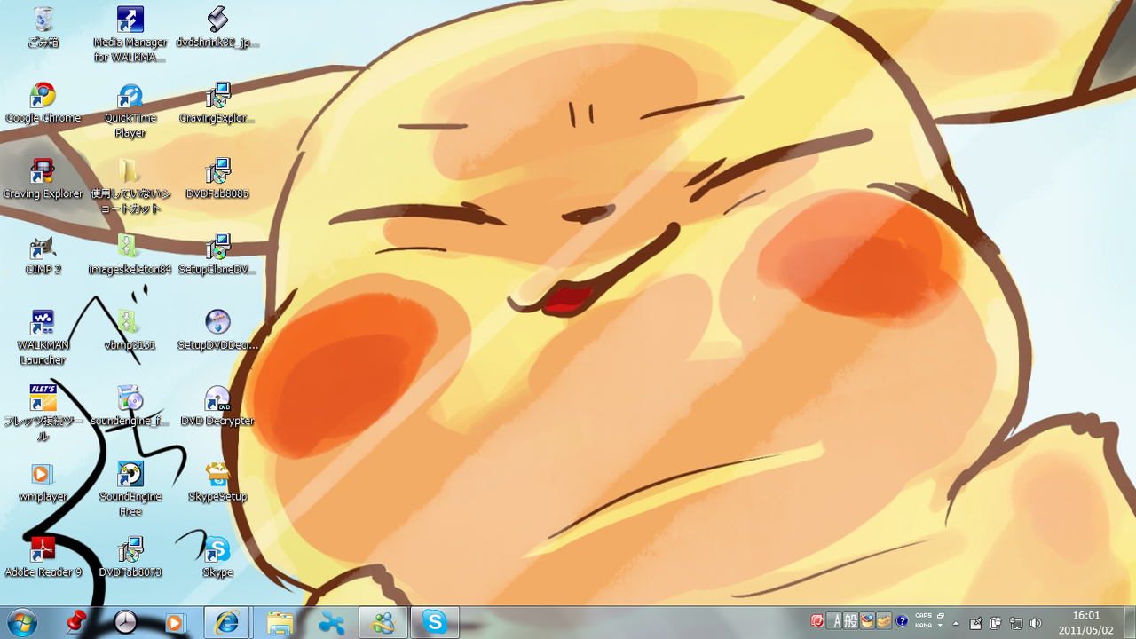Show hidden system tray icons
Screen dimensions: 1136x639
[x=956, y=623]
